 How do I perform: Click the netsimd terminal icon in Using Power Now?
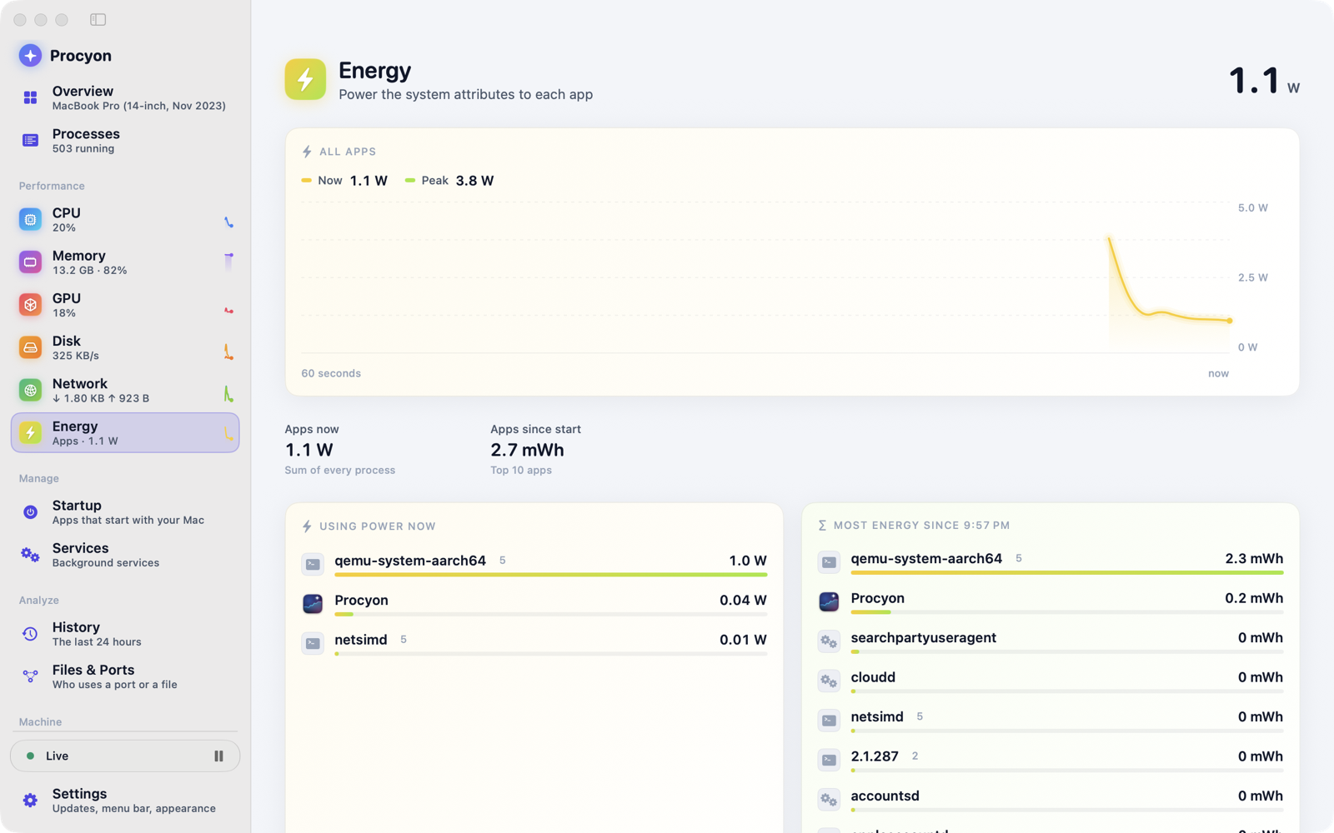point(313,643)
